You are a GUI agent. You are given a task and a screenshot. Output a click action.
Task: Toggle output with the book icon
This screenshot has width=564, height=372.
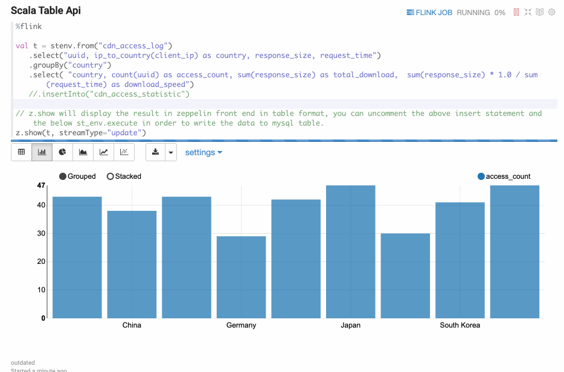coord(540,12)
